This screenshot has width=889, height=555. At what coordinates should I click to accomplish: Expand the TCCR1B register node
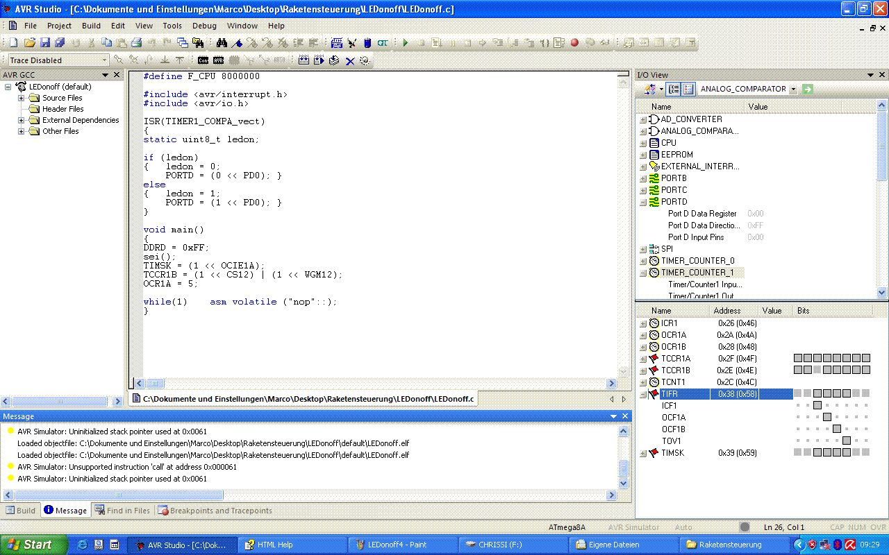tap(642, 370)
